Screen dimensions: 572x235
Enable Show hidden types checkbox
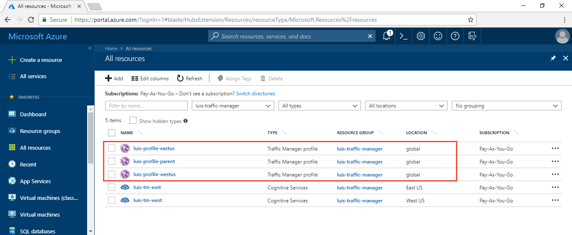133,120
